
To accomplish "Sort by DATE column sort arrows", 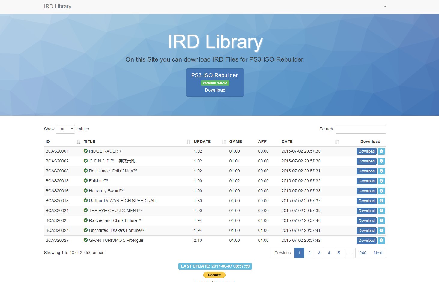I will coord(337,142).
